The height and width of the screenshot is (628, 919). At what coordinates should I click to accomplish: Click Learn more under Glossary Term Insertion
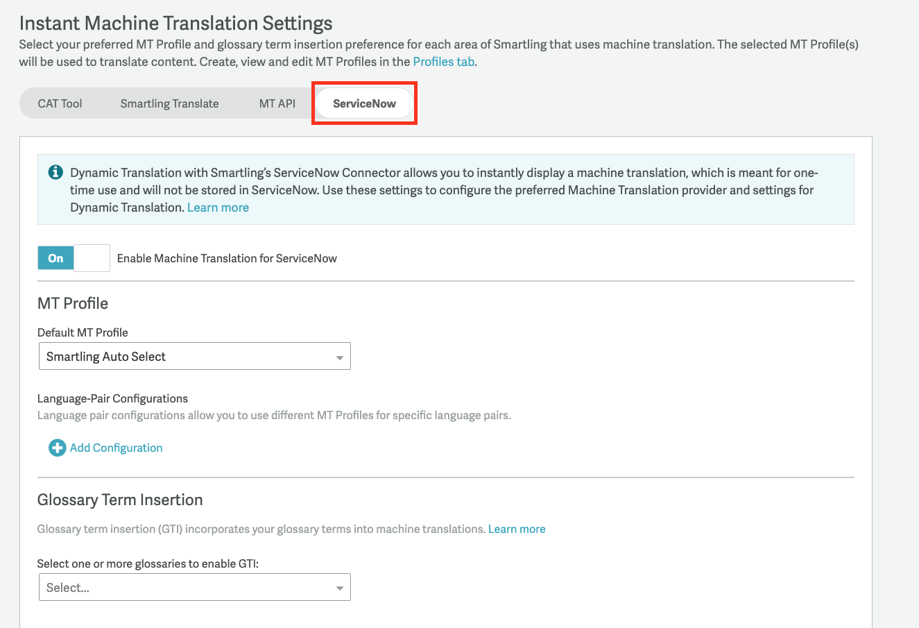coord(516,529)
